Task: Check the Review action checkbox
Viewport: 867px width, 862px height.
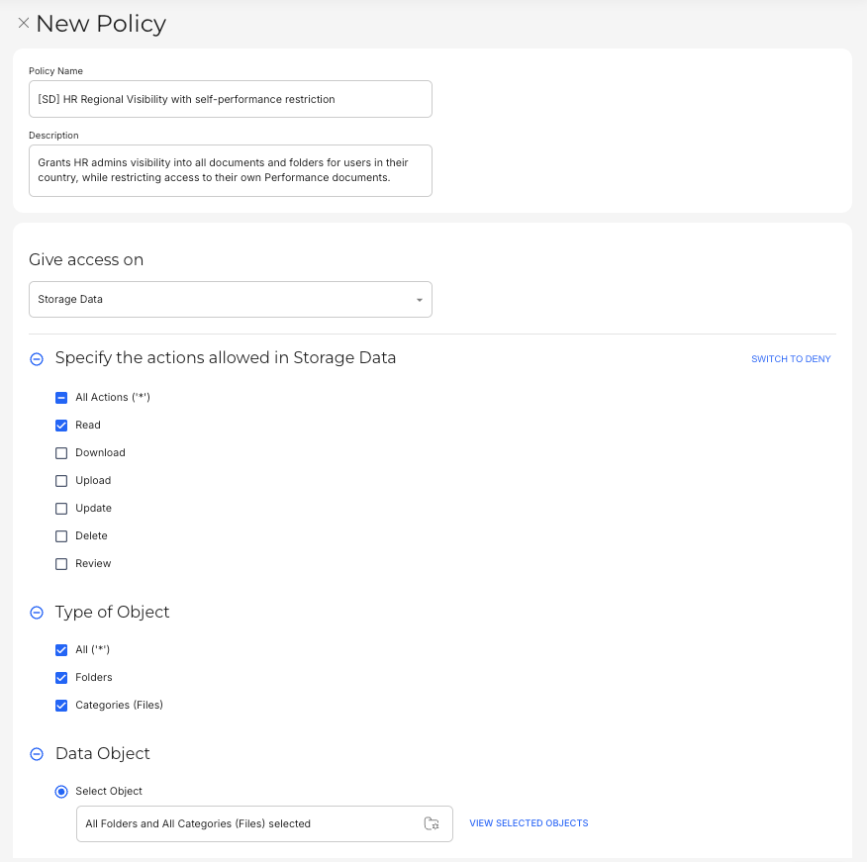Action: [x=61, y=564]
